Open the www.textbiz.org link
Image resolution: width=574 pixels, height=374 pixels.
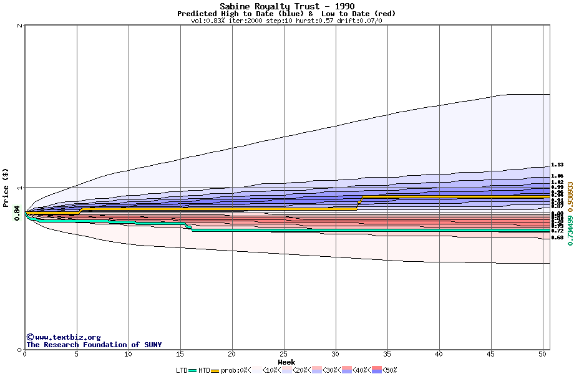click(x=68, y=337)
